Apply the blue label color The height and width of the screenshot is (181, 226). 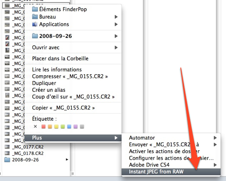(69, 127)
